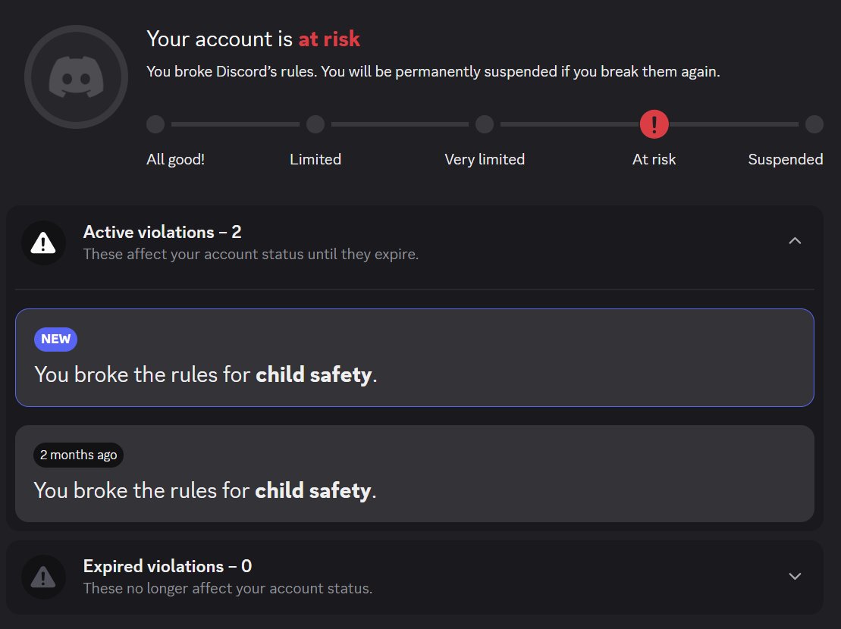Click the Active violations – 2 header
Viewport: 841px width, 629px height.
162,232
